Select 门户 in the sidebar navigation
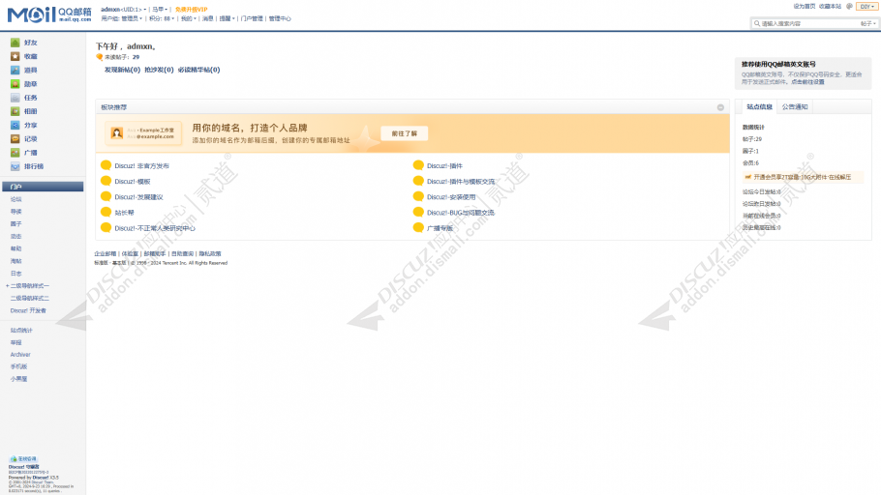The width and height of the screenshot is (881, 495). coord(43,187)
